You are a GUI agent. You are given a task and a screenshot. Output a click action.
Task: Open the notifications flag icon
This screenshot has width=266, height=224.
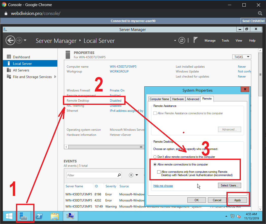[x=196, y=40]
